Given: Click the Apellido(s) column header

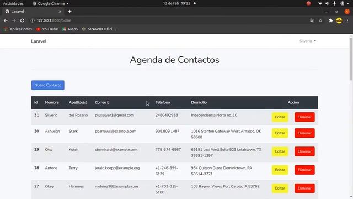Looking at the screenshot, I should click(x=78, y=102).
